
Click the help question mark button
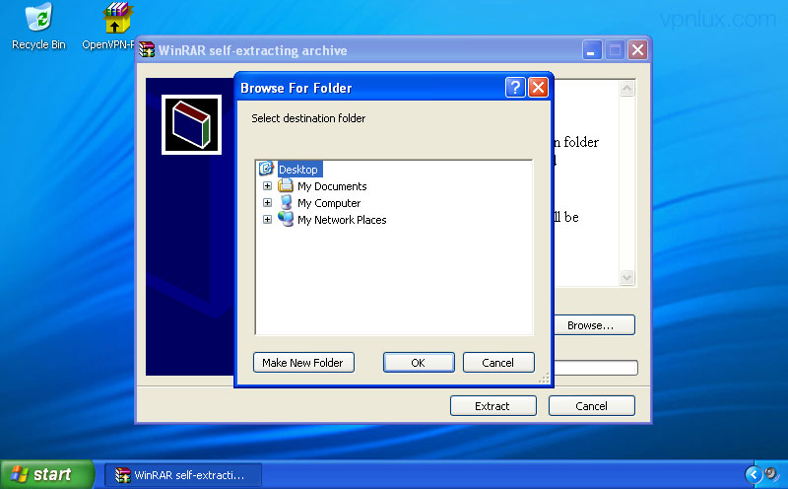click(515, 88)
